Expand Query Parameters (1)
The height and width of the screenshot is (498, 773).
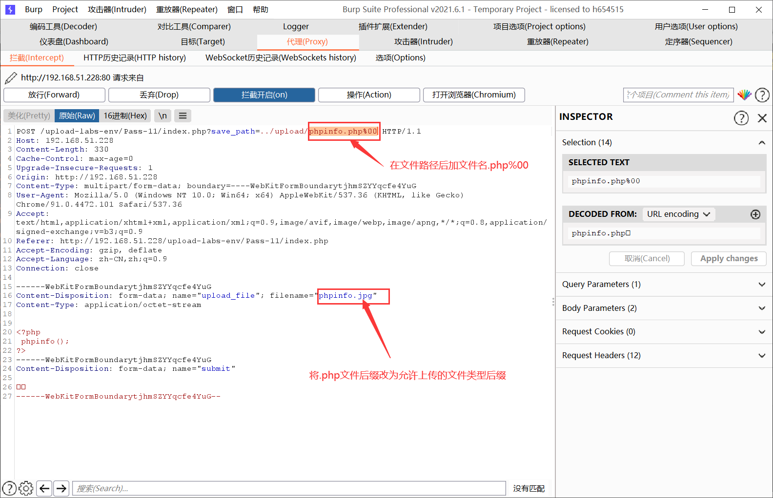click(x=664, y=285)
